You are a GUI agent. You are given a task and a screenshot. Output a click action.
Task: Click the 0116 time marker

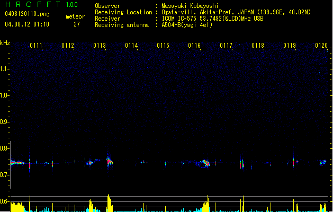tap(194, 46)
